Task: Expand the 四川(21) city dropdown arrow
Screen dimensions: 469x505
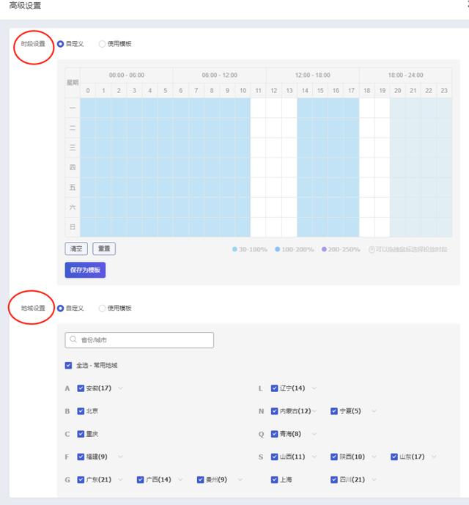Action: (374, 479)
